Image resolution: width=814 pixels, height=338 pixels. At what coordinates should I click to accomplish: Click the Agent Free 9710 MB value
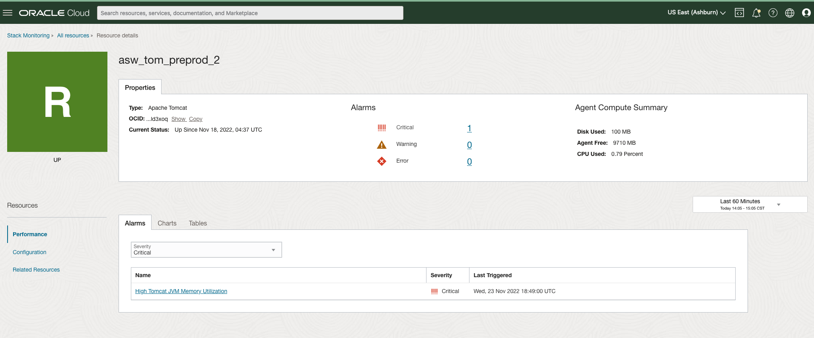pos(624,143)
